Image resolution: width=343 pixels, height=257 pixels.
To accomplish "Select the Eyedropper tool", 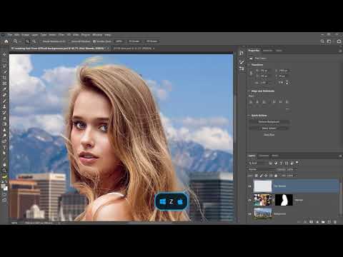I will (x=4, y=89).
